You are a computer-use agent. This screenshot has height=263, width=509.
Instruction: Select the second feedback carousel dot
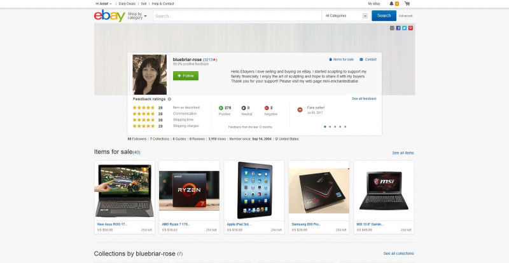pyautogui.click(x=330, y=127)
